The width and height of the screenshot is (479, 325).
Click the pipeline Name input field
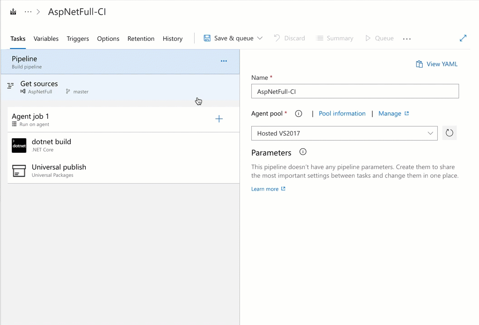tap(355, 91)
